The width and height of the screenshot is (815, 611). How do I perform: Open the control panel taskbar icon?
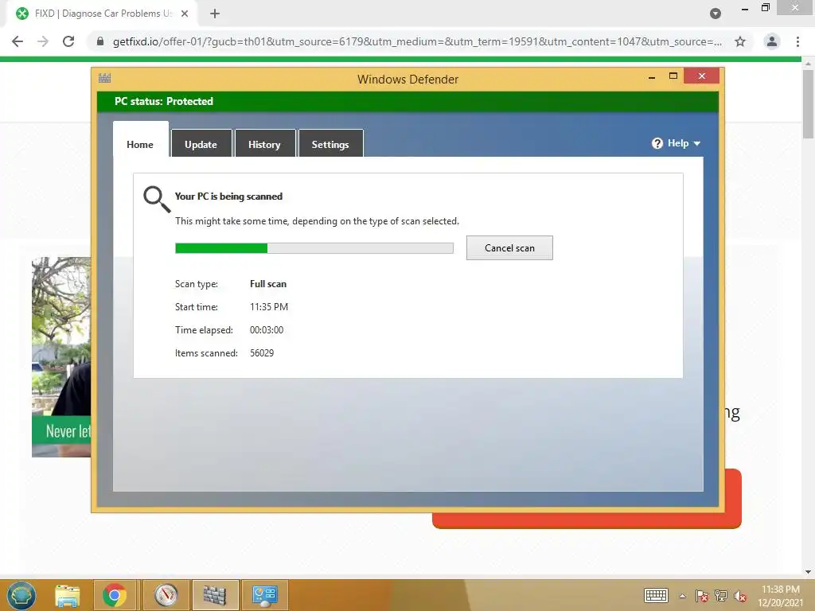click(265, 595)
